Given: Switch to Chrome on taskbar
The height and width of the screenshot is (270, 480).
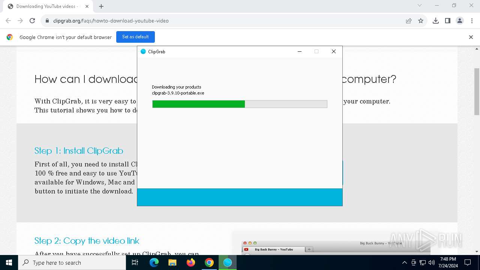Looking at the screenshot, I should tap(209, 262).
